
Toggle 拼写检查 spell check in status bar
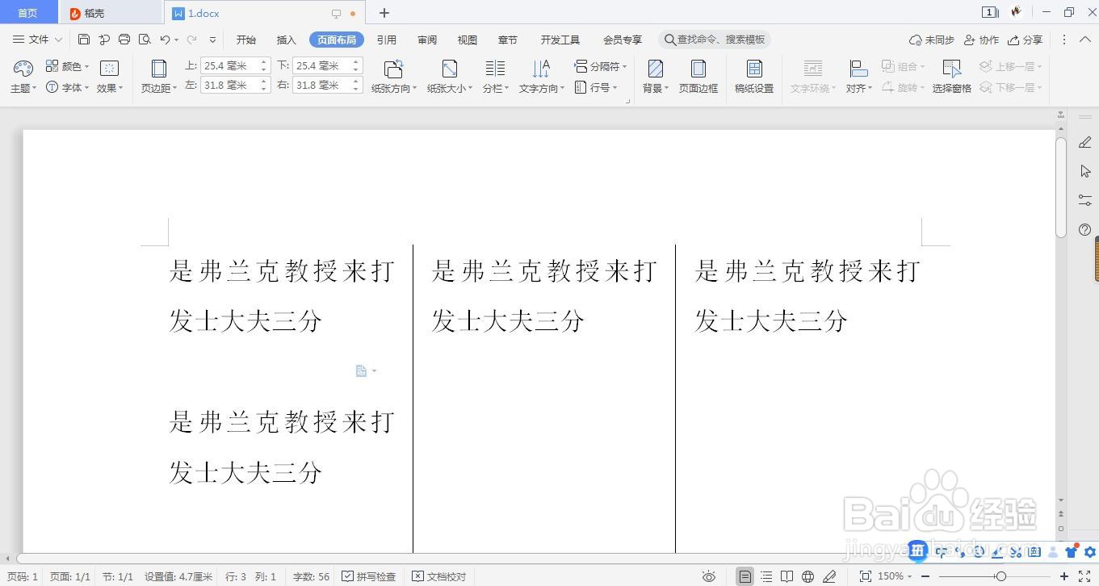(x=368, y=576)
